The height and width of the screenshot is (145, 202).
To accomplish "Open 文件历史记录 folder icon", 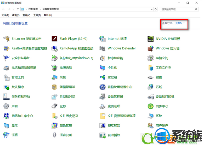I will click(54, 116).
